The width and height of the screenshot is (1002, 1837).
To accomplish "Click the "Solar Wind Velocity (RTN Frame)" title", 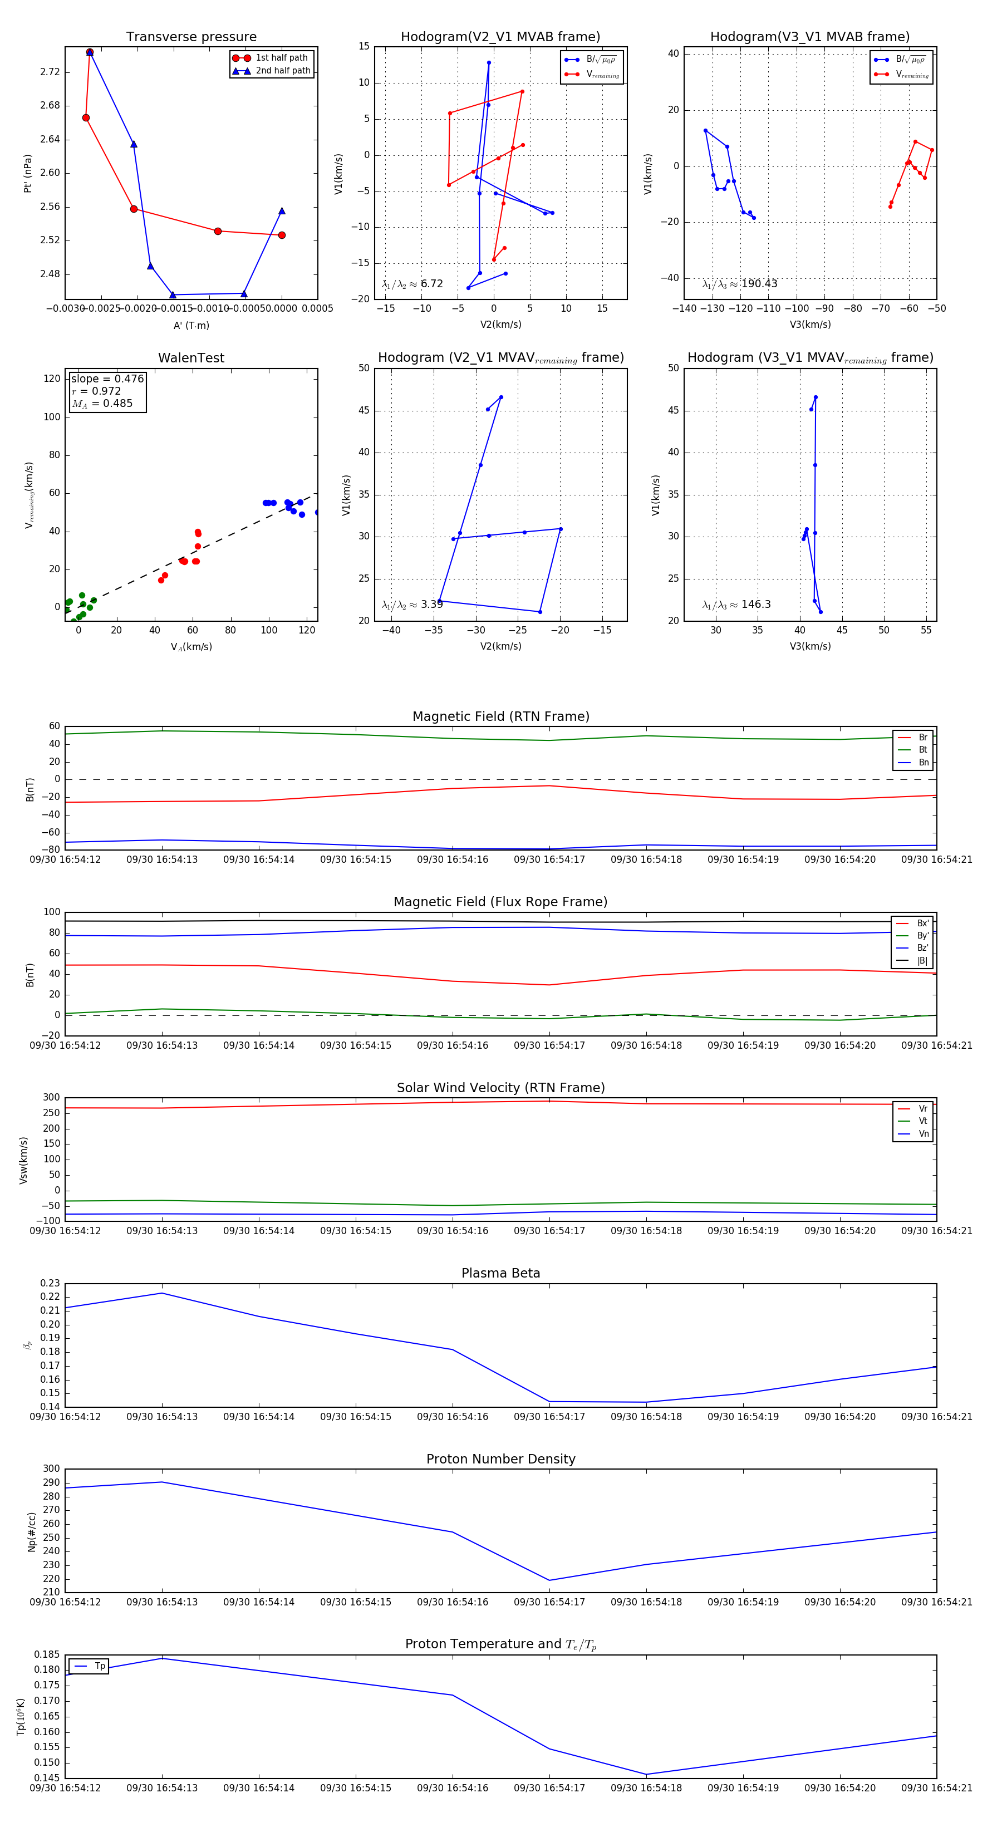I will 500,1088.
